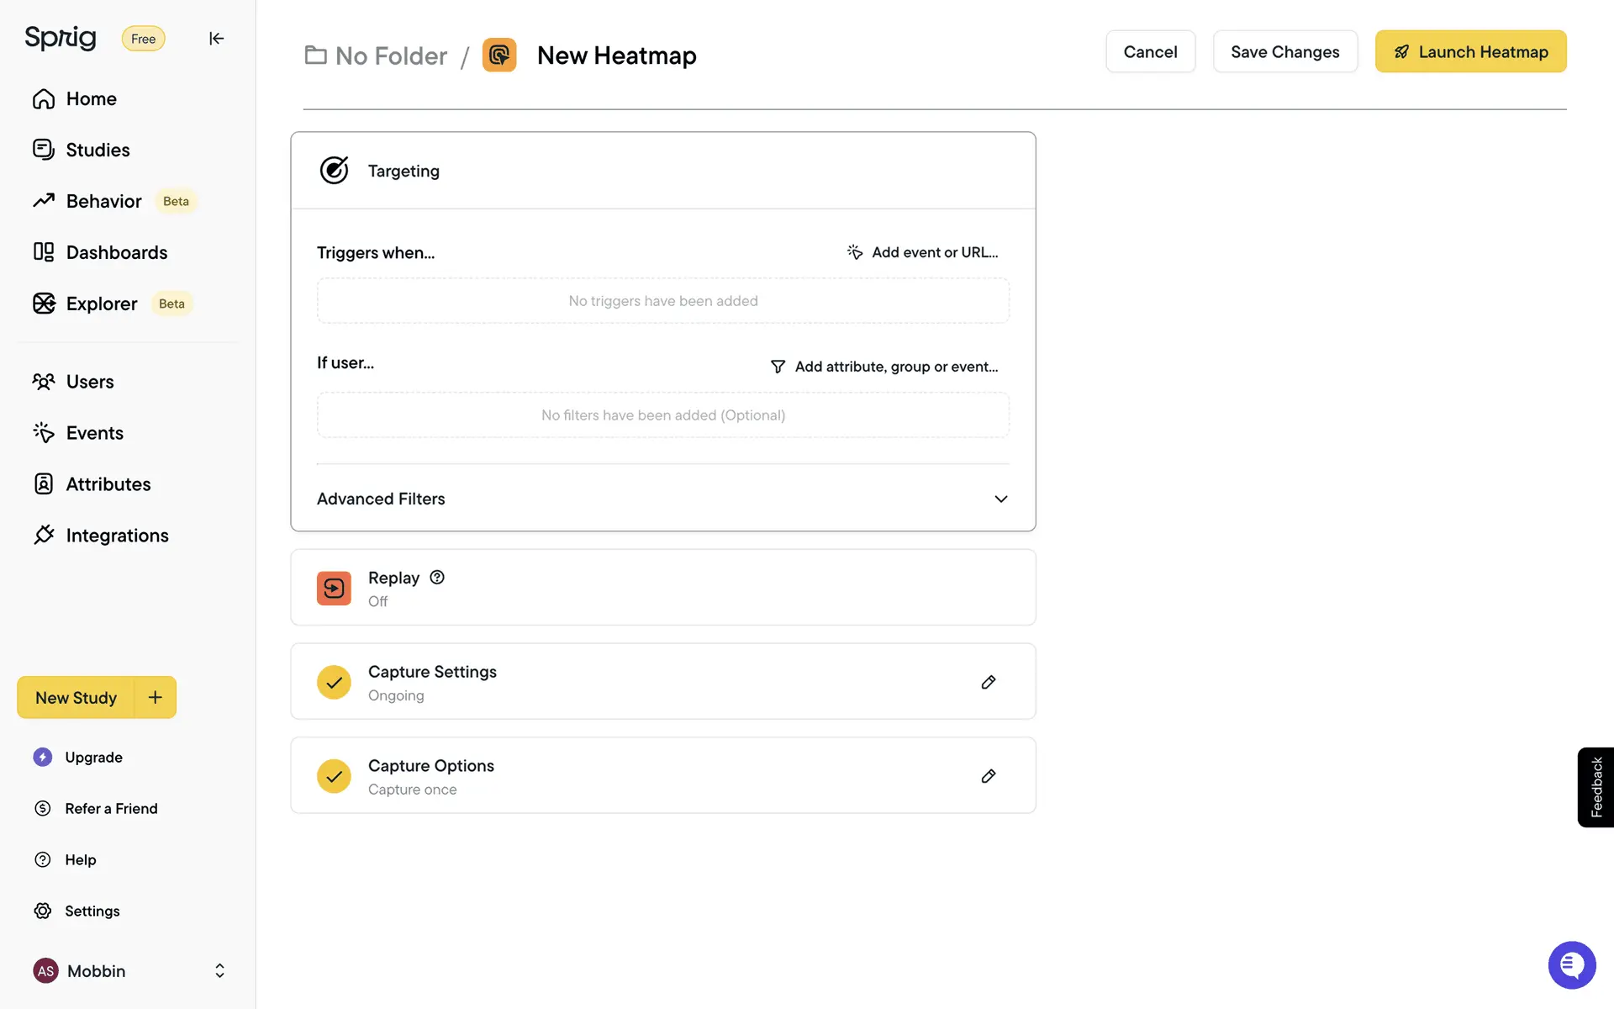Click the Launch Heatmap button
This screenshot has width=1614, height=1009.
(1470, 51)
